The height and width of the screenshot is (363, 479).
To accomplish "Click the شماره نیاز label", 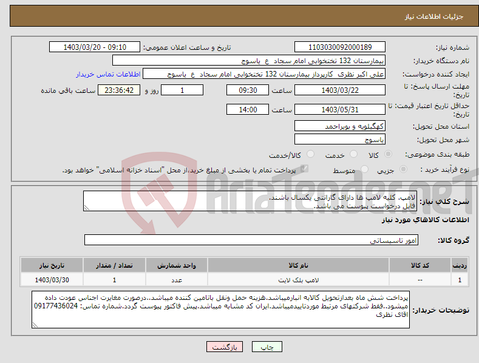I will [452, 48].
